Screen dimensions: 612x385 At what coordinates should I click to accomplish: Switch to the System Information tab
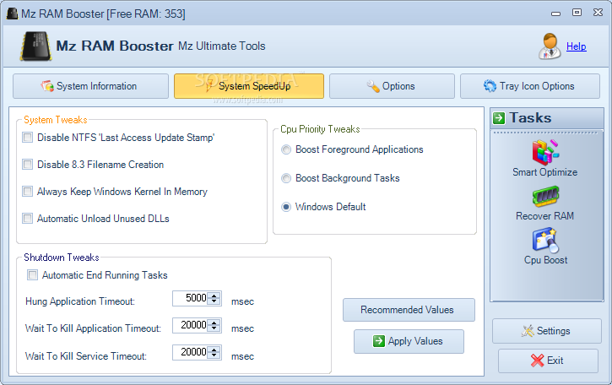tap(90, 86)
